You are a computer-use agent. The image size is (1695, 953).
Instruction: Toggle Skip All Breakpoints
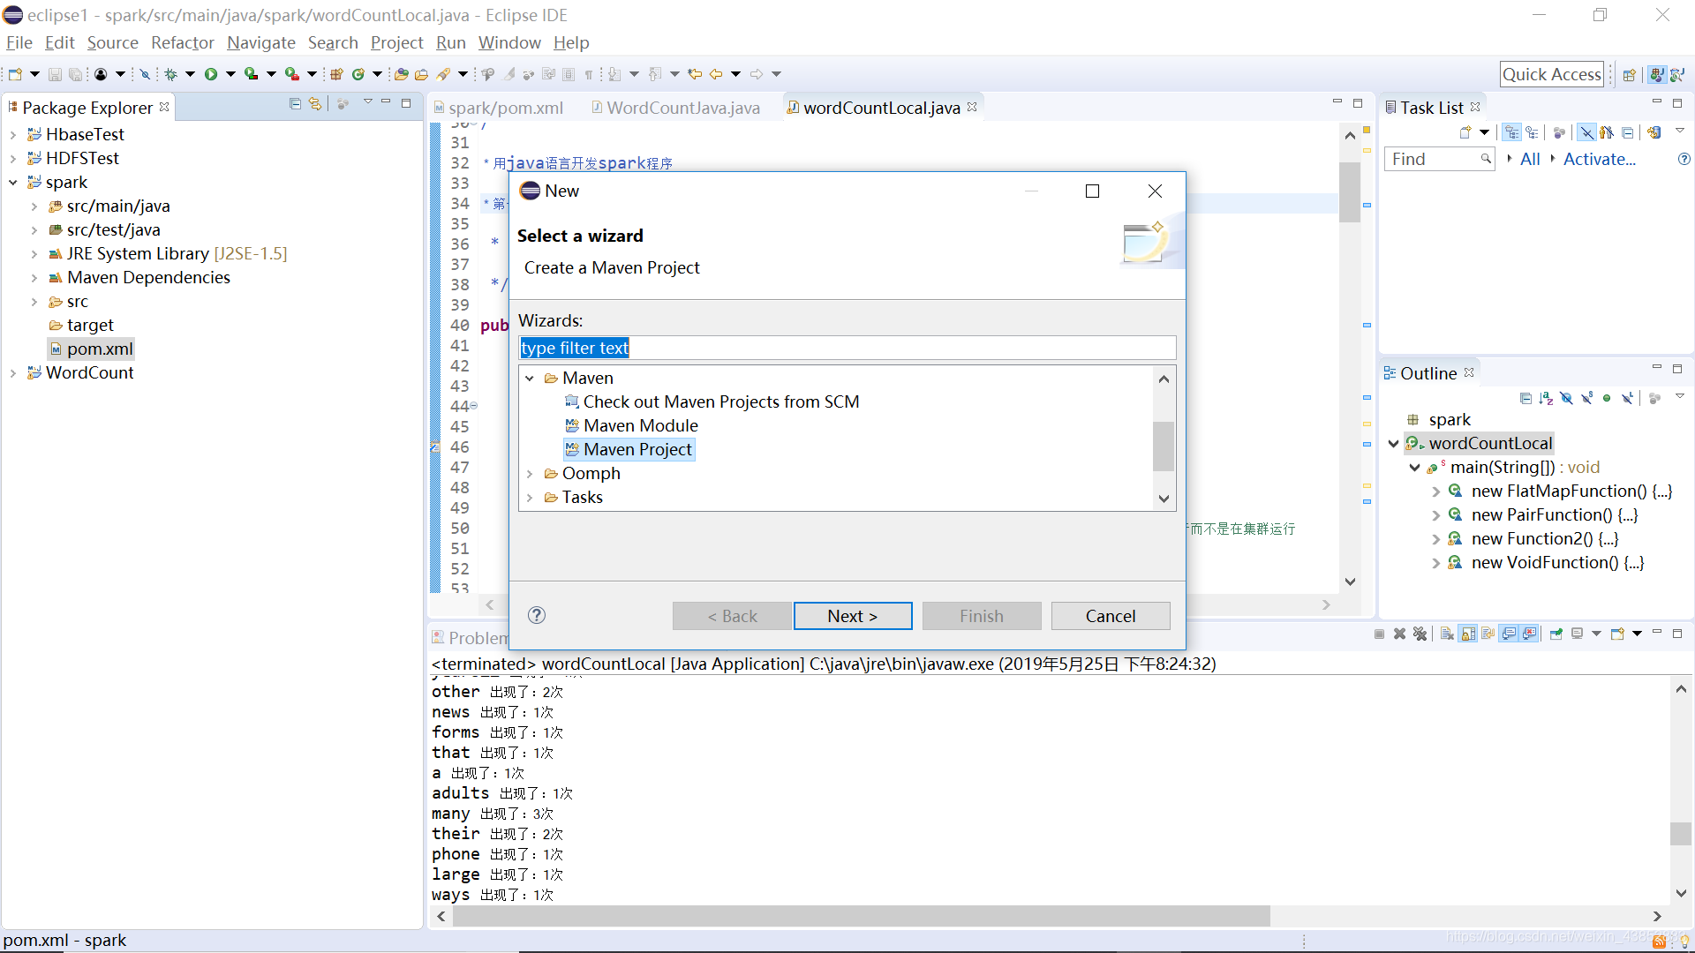click(145, 74)
